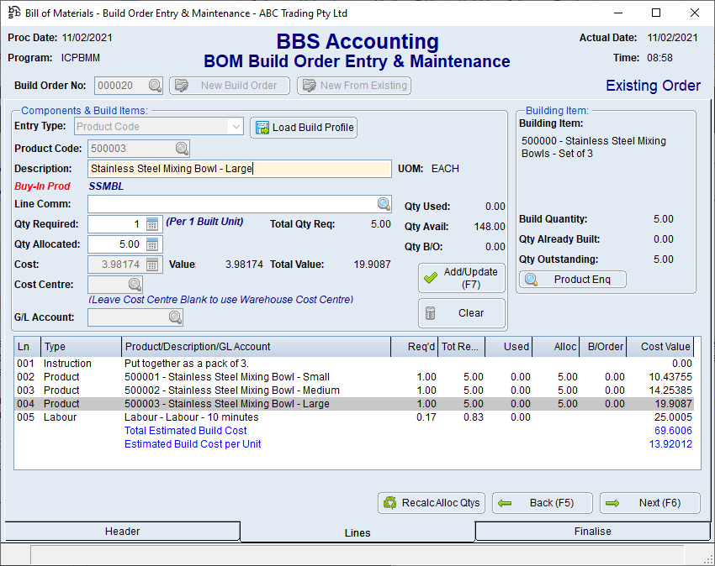715x566 pixels.
Task: Expand the Entry Type dropdown
Action: (236, 127)
